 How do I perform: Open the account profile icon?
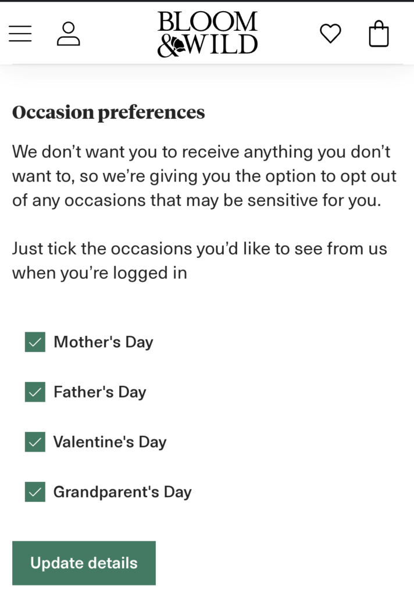point(69,33)
